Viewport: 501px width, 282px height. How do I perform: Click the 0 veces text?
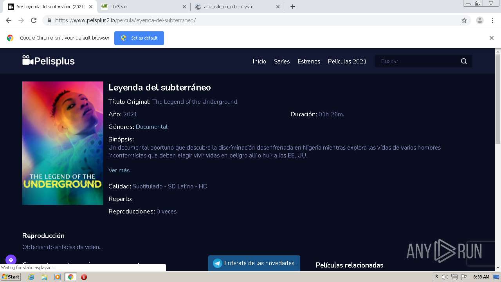click(x=166, y=211)
